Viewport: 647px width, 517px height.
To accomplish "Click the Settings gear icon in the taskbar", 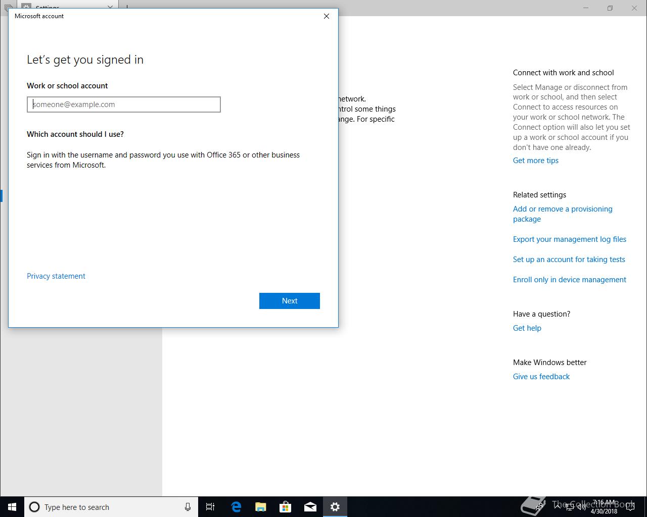I will point(335,507).
